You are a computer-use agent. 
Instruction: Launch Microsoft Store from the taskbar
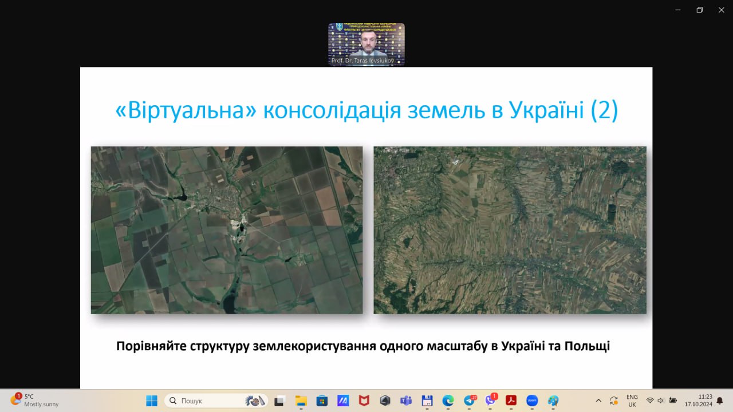click(322, 401)
